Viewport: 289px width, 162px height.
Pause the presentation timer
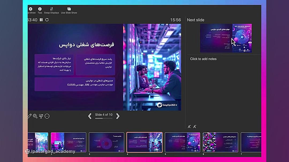click(41, 20)
